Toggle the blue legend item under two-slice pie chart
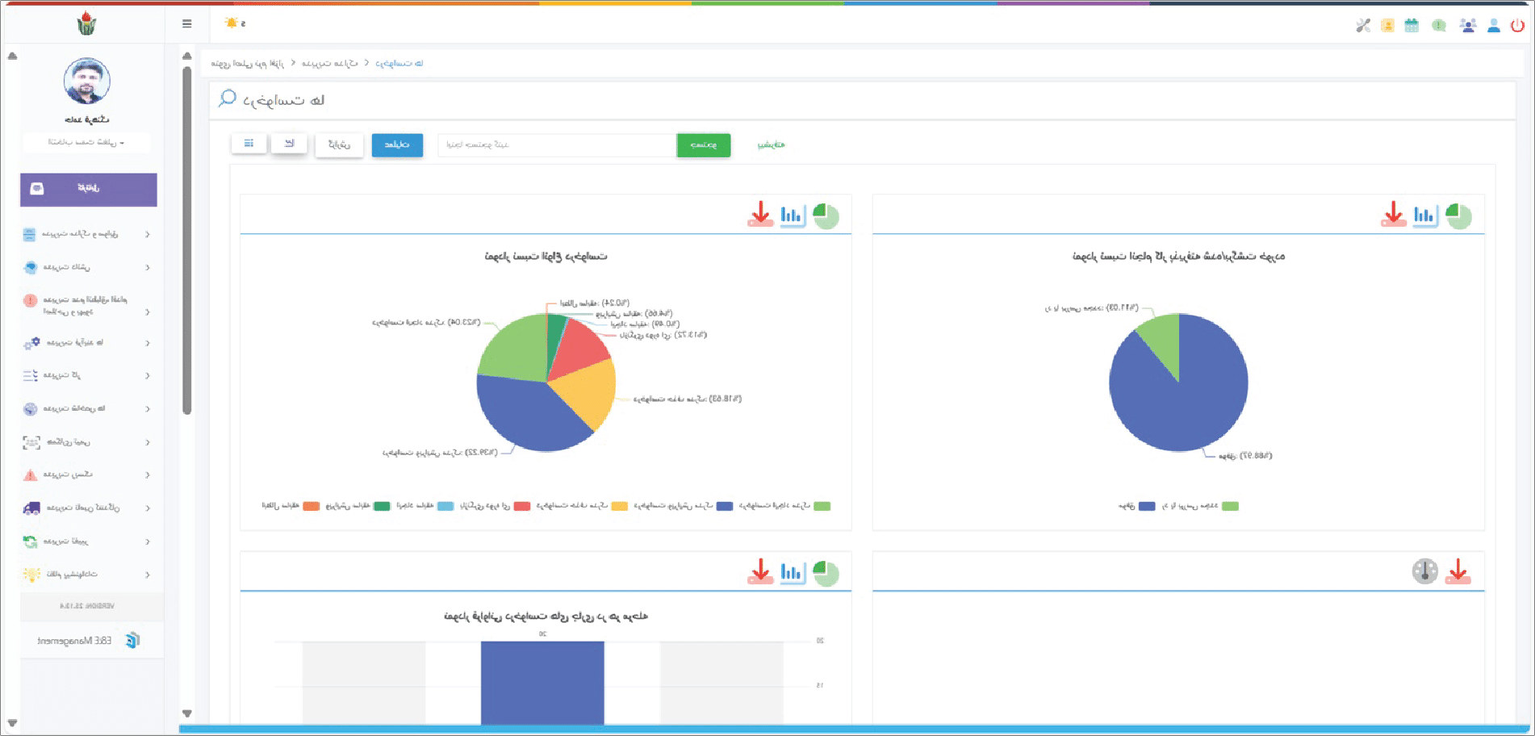This screenshot has width=1535, height=736. point(1146,507)
